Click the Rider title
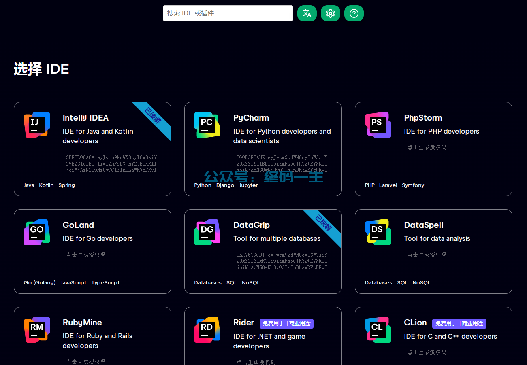Viewport: 527px width, 365px height. (x=243, y=323)
